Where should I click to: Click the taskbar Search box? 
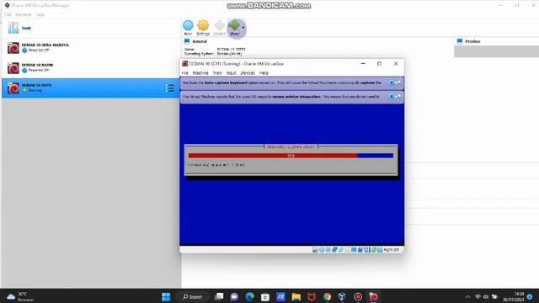point(193,296)
